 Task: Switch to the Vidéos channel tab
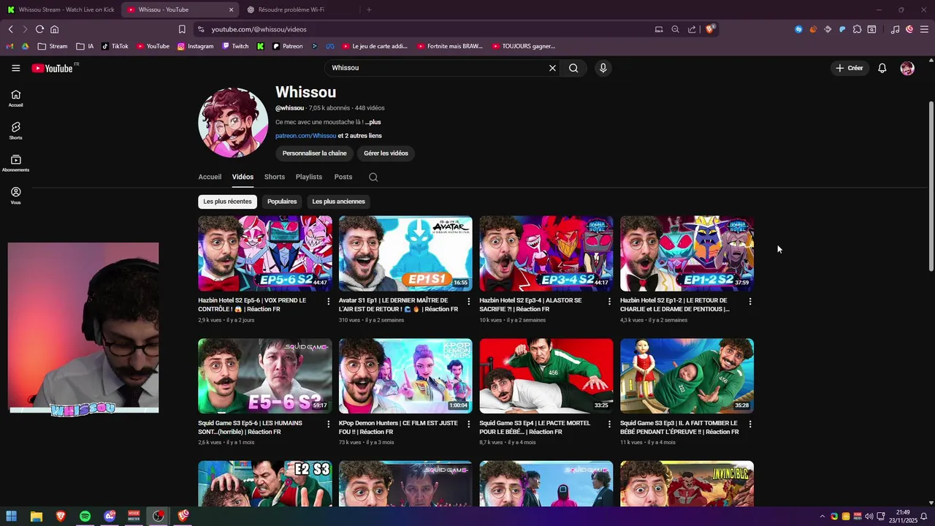[243, 177]
